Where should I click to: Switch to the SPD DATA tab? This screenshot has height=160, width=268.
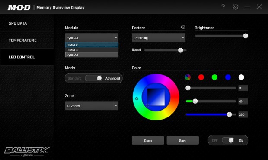(27, 23)
